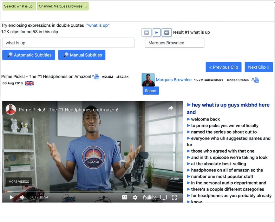The width and height of the screenshot is (275, 222).
Task: Mute the video player volume
Action: tap(22, 197)
